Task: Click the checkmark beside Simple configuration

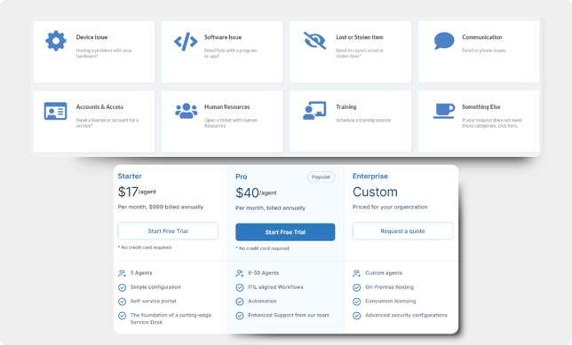Action: coord(122,287)
